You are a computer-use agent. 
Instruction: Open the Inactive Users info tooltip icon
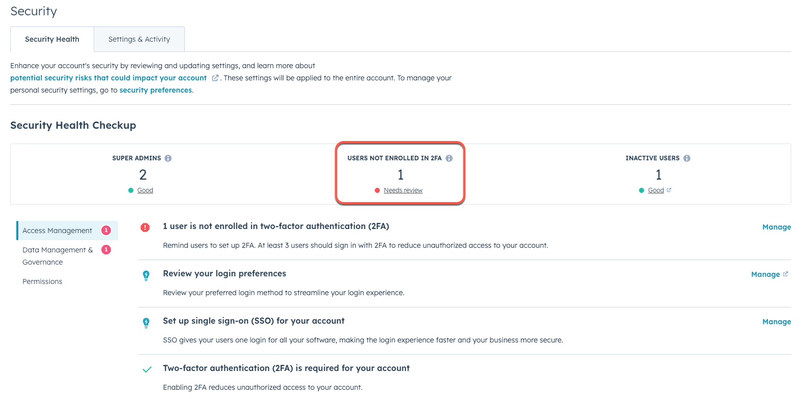click(686, 158)
